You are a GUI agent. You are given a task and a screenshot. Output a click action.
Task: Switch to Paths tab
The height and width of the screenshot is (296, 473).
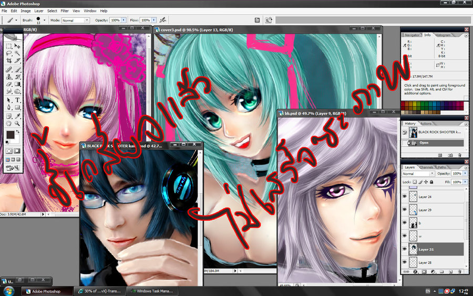[x=441, y=167]
